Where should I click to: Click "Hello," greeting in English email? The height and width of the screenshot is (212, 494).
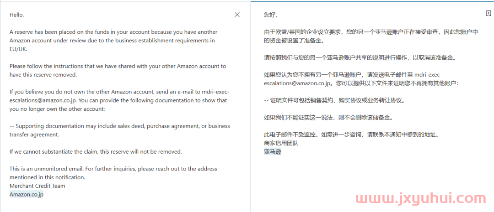coord(17,15)
